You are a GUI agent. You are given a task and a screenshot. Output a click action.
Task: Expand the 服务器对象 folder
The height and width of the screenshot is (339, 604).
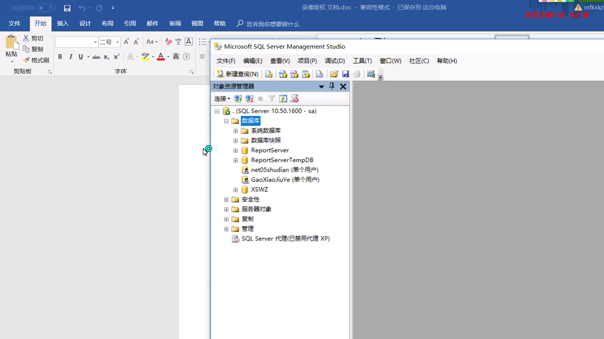point(226,210)
